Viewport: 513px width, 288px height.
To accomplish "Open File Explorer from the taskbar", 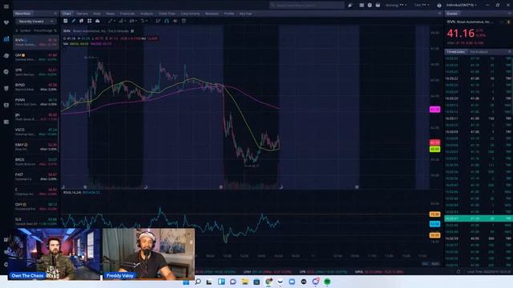I will (244, 282).
